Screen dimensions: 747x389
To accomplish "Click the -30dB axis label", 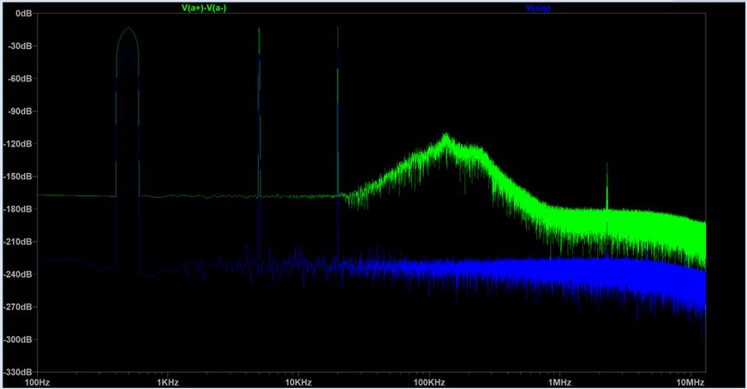I will [x=20, y=46].
